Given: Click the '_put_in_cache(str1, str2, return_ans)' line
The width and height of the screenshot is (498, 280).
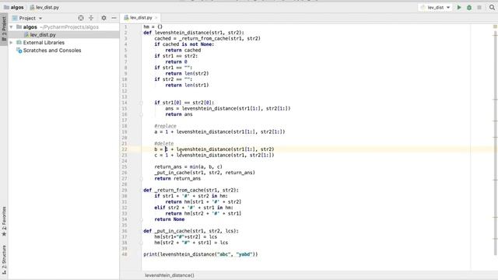Looking at the screenshot, I should (205, 173).
